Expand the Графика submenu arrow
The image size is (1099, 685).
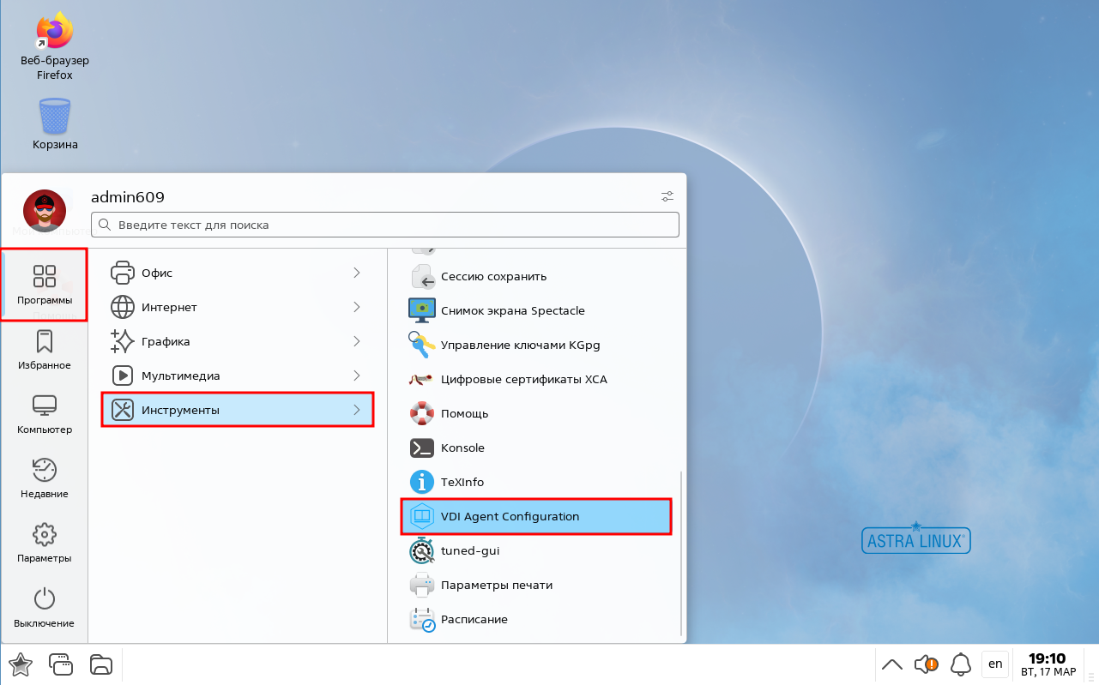[x=357, y=341]
